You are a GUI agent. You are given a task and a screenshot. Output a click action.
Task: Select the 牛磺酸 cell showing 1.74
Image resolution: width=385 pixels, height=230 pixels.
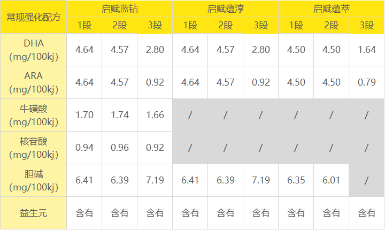(120, 115)
